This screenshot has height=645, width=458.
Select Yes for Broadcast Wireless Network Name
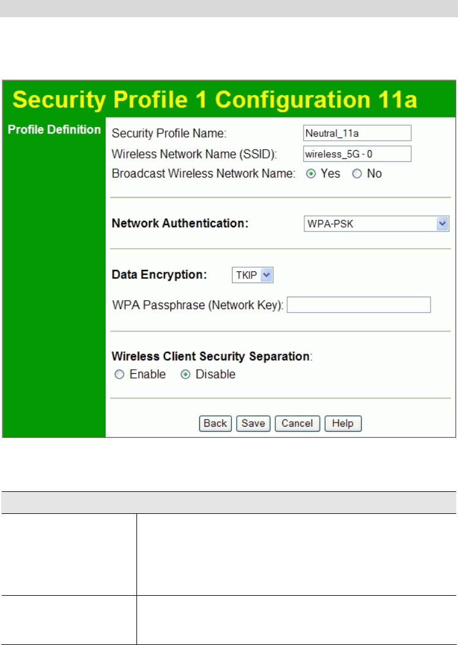(x=310, y=174)
